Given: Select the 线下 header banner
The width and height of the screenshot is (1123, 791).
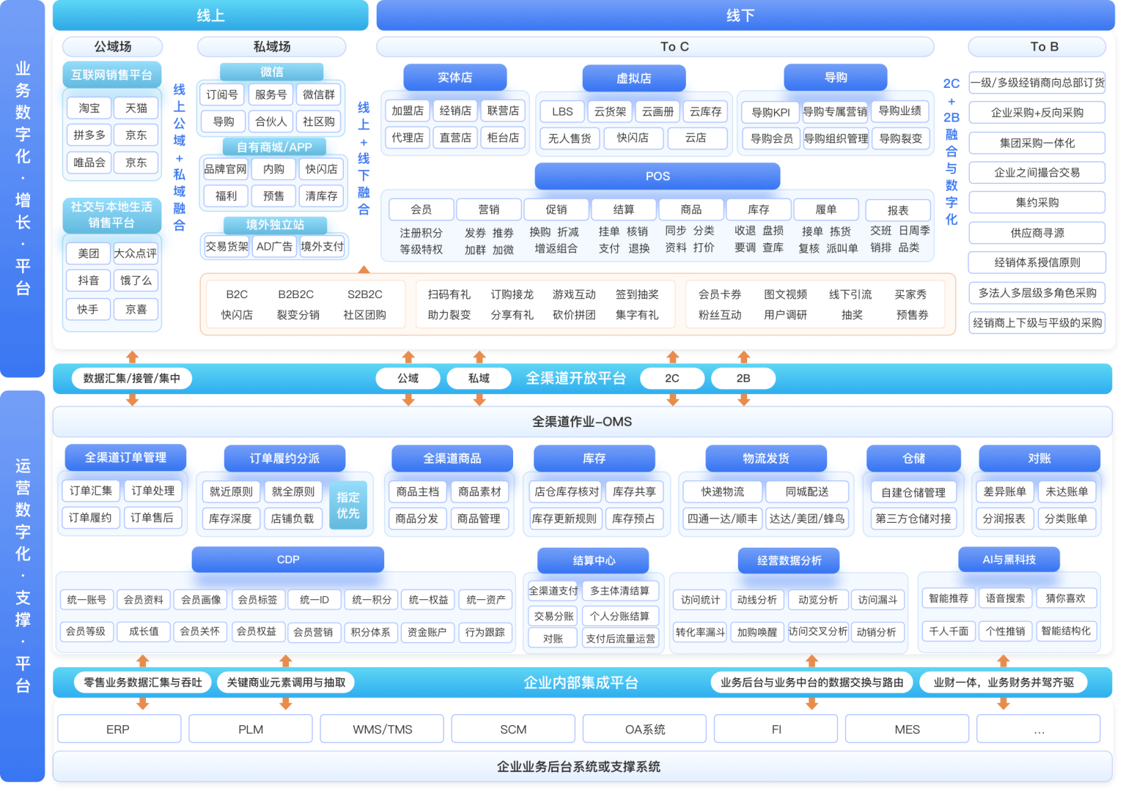Looking at the screenshot, I should [740, 15].
